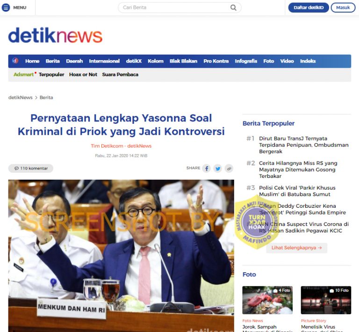Open the 10 Foto thumbnail

pyautogui.click(x=326, y=300)
